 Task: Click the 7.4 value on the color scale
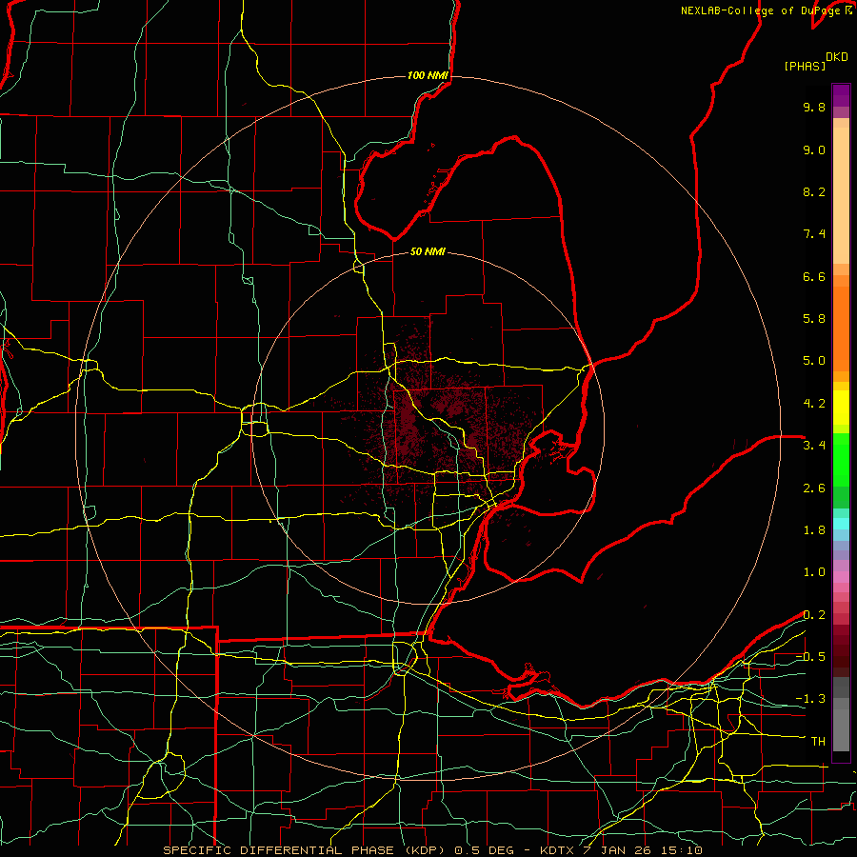[x=814, y=234]
